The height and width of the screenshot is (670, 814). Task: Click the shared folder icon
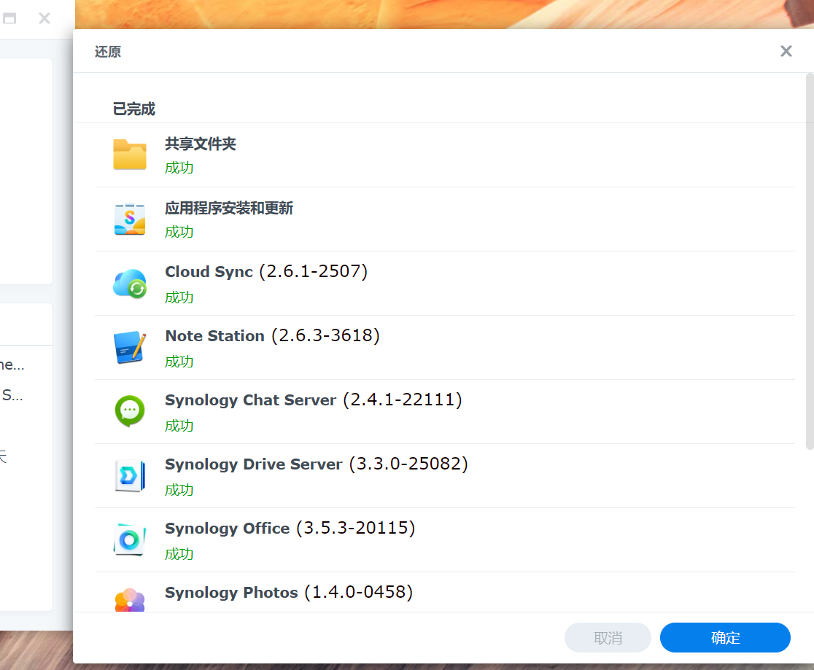point(130,155)
